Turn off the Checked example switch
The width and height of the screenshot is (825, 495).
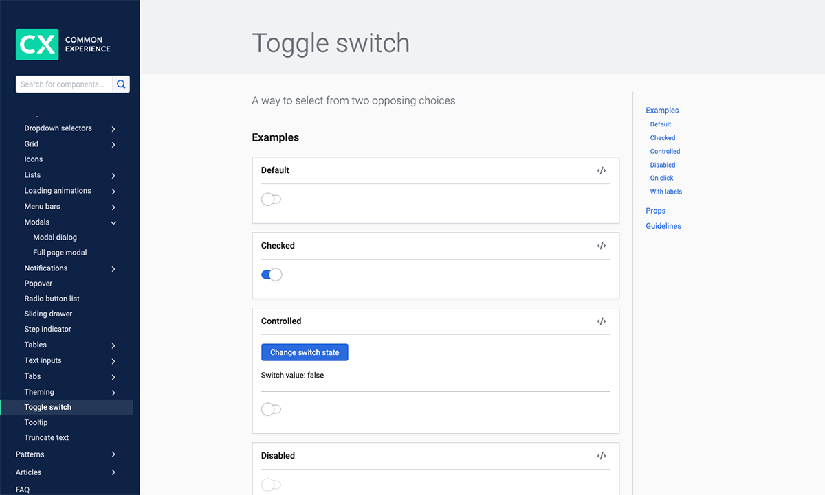click(x=272, y=275)
